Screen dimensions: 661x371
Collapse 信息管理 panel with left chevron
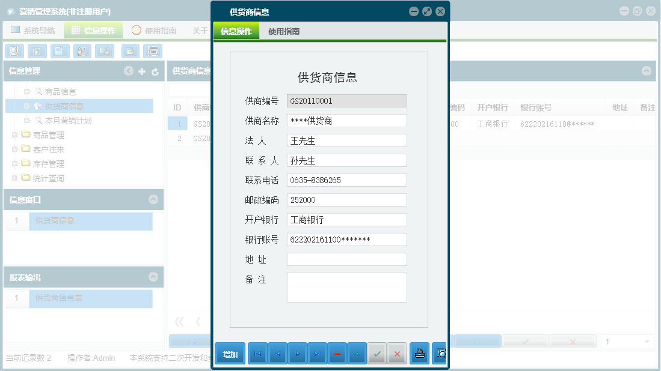[129, 71]
